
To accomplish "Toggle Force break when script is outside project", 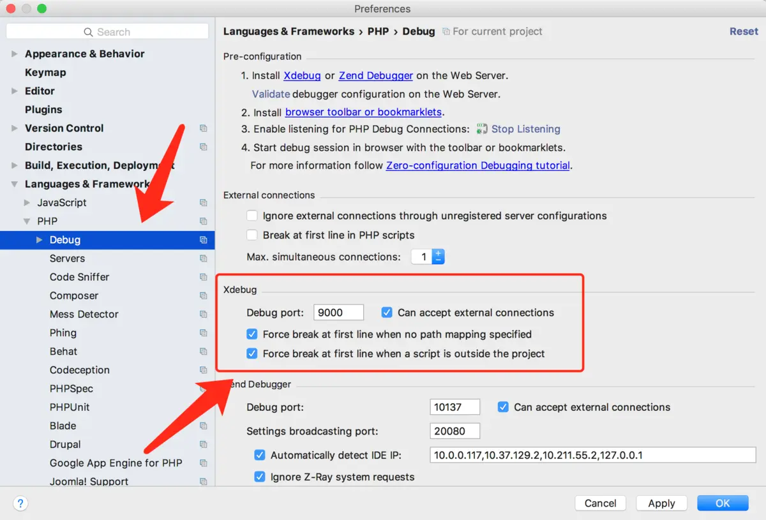I will [x=252, y=353].
